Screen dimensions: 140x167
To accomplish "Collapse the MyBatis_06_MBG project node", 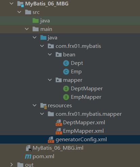I will [x=12, y=3].
